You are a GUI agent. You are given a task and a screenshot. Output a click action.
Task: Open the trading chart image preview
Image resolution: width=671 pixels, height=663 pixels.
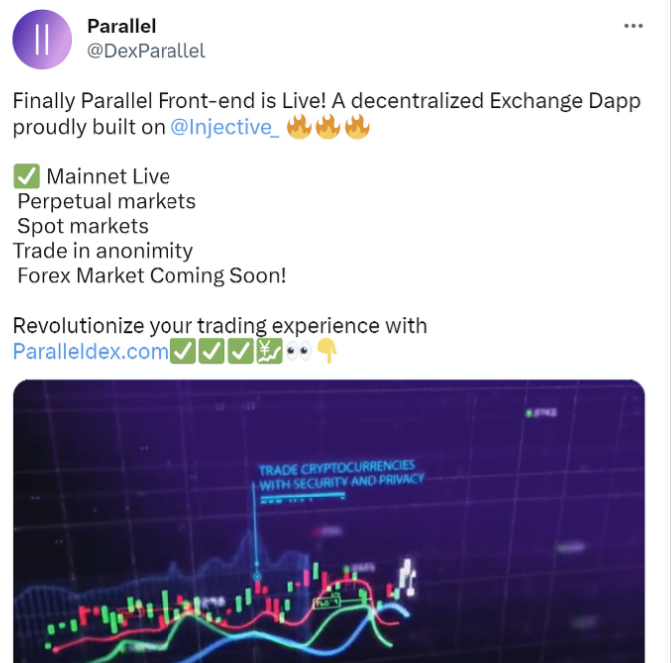click(329, 520)
